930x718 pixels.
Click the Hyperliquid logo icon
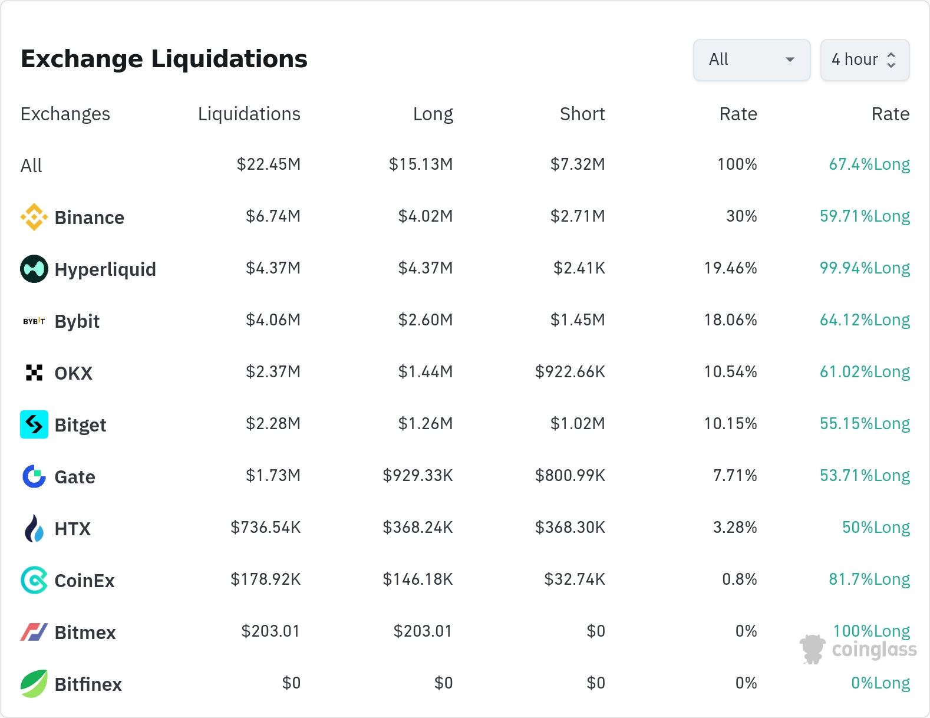34,269
